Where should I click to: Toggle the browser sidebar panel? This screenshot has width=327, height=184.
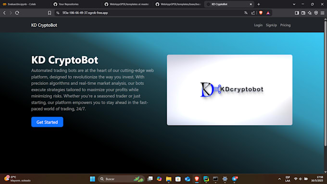(x=297, y=13)
